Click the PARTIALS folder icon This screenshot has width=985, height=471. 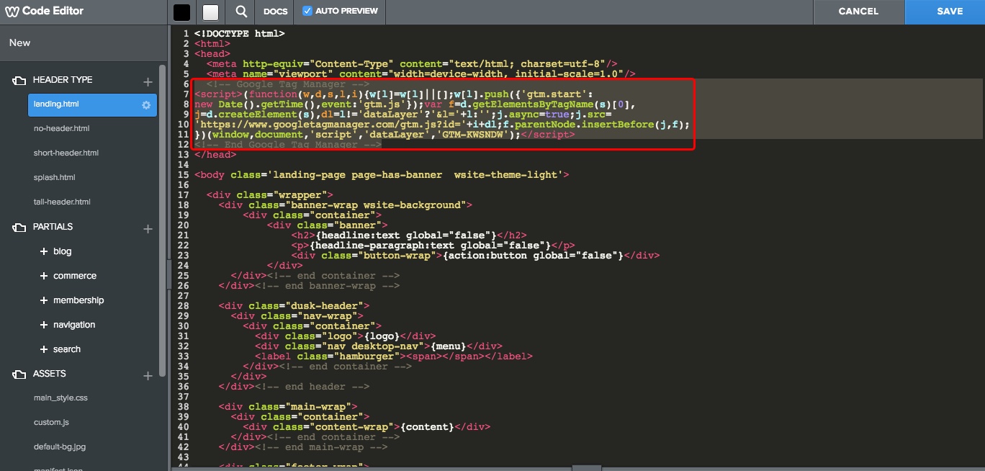(x=19, y=228)
